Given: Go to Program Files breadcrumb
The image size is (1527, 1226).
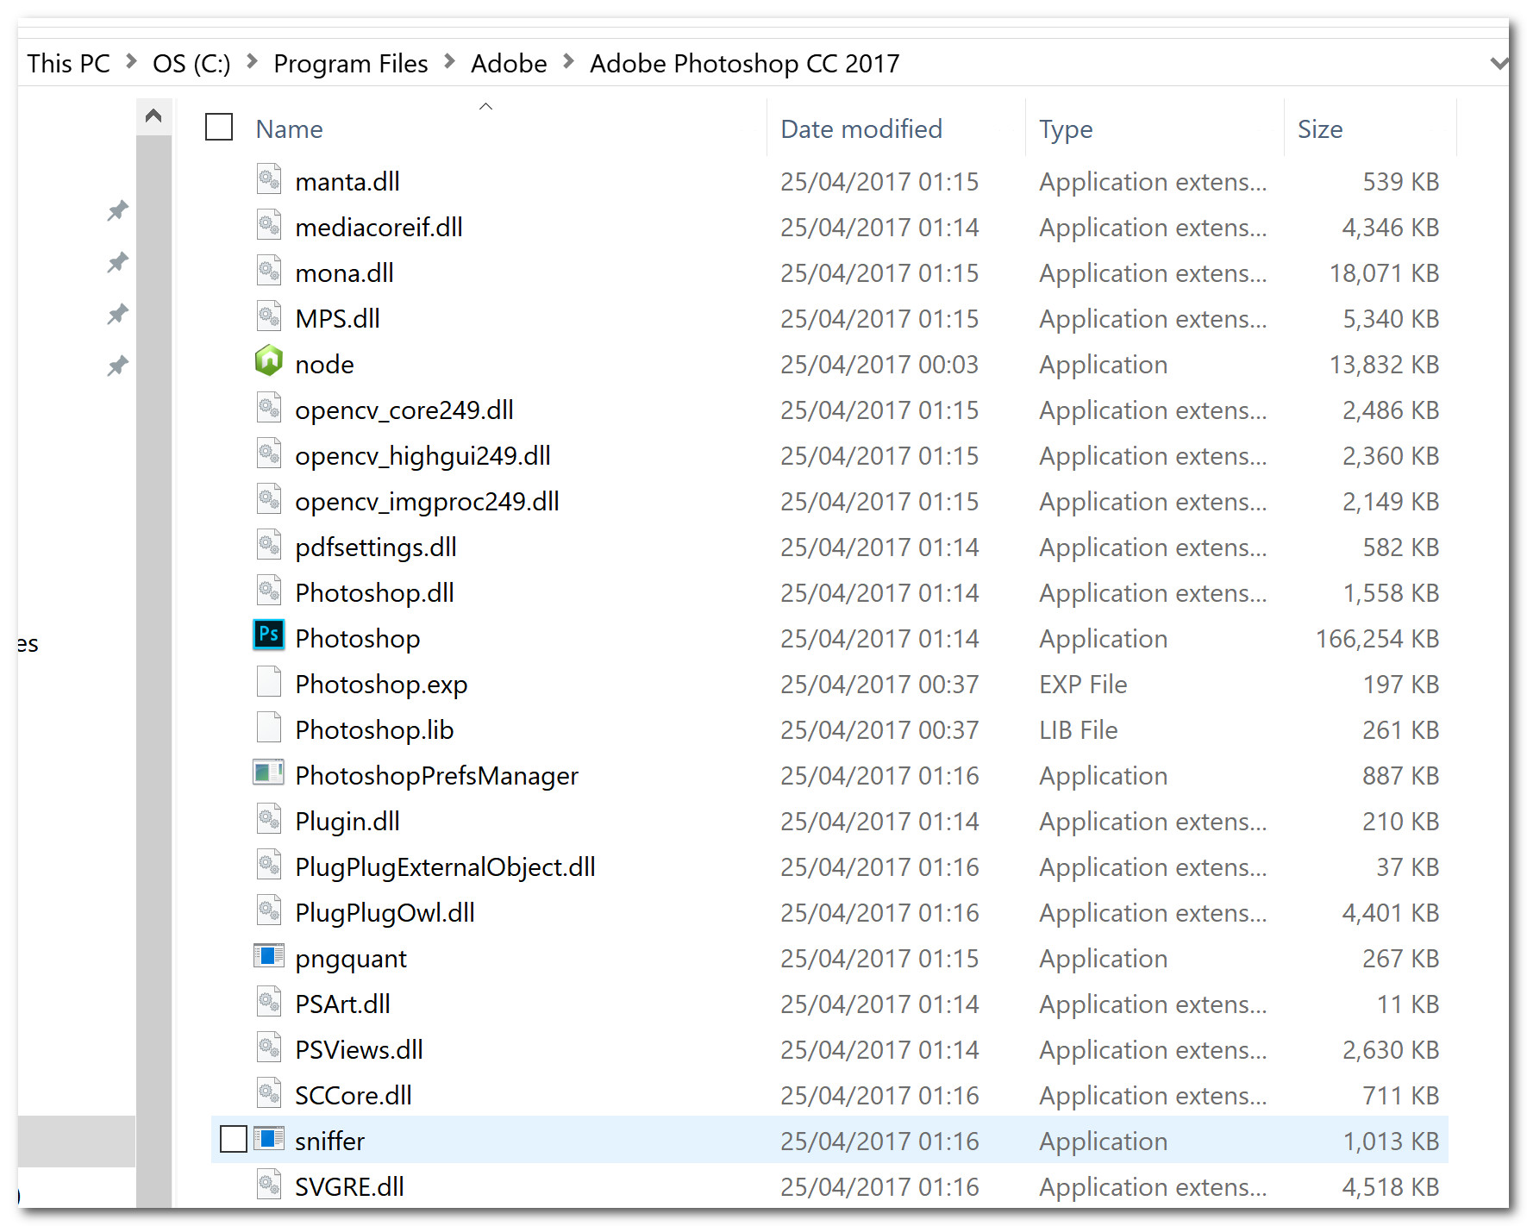Looking at the screenshot, I should tap(350, 63).
